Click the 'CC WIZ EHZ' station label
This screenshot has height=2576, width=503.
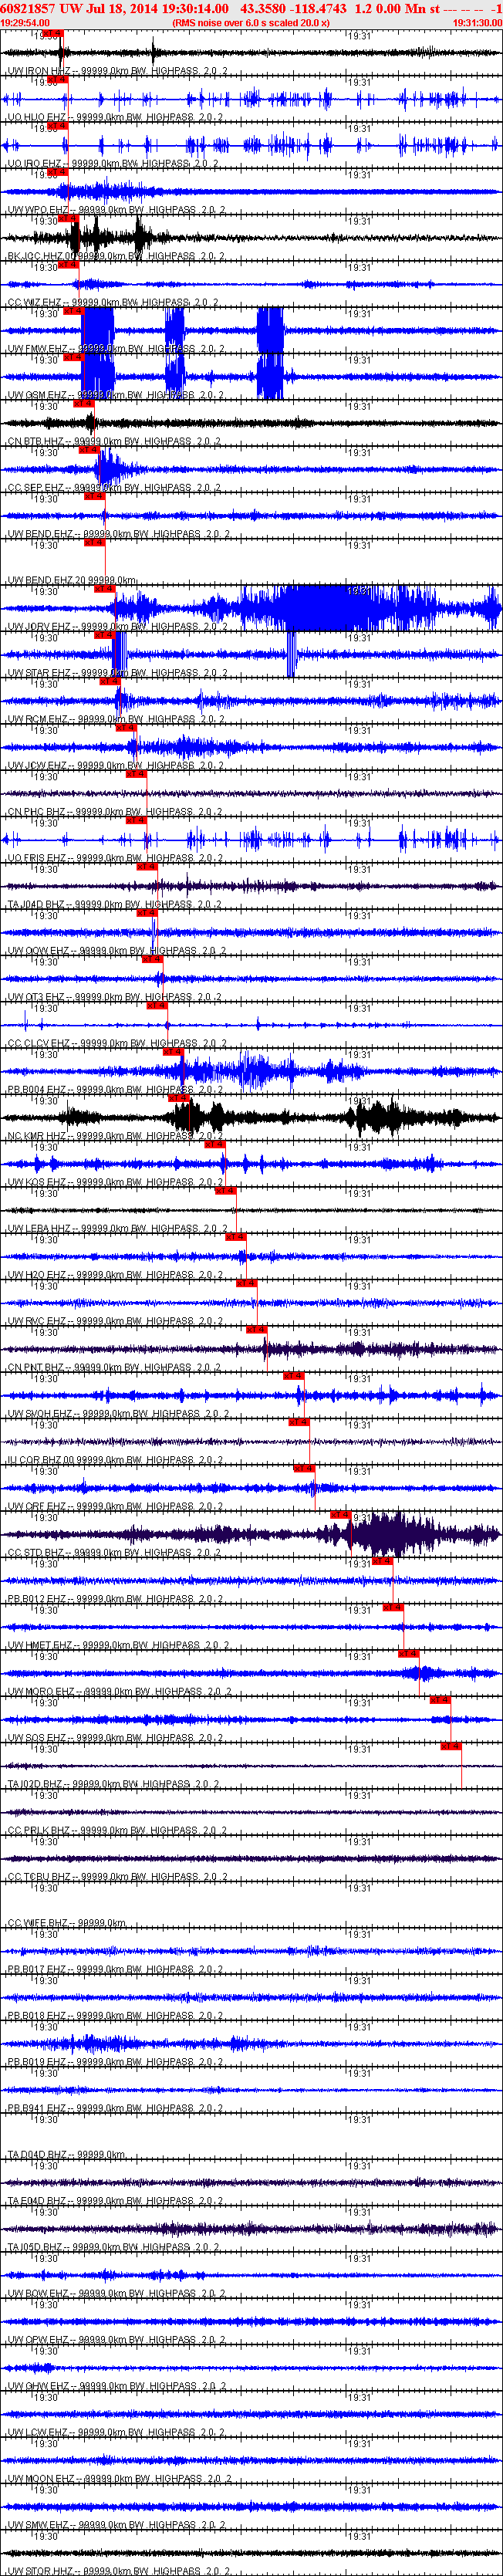pyautogui.click(x=35, y=303)
